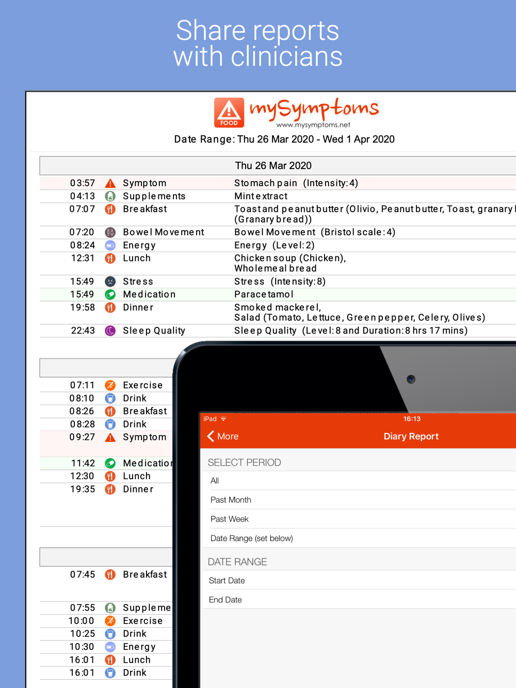The height and width of the screenshot is (688, 516).
Task: Set the End Date field
Action: (x=358, y=599)
